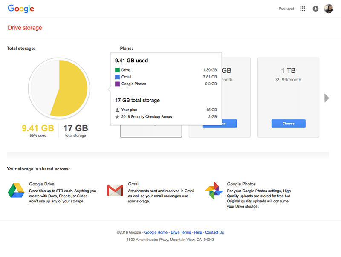Click the Your plan person icon
The height and width of the screenshot is (257, 341).
click(x=118, y=110)
